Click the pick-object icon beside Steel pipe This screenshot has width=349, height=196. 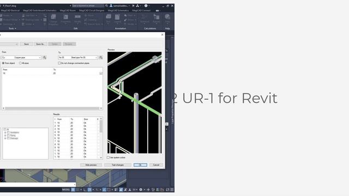tap(101, 58)
